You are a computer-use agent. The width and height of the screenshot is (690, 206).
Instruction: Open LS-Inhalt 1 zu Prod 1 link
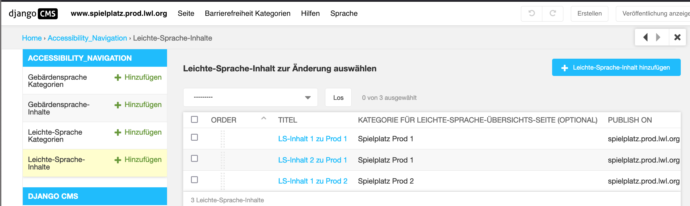[x=312, y=139]
